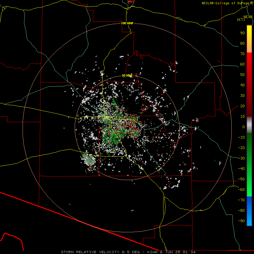Click the radar site square at center

[x=106, y=118]
